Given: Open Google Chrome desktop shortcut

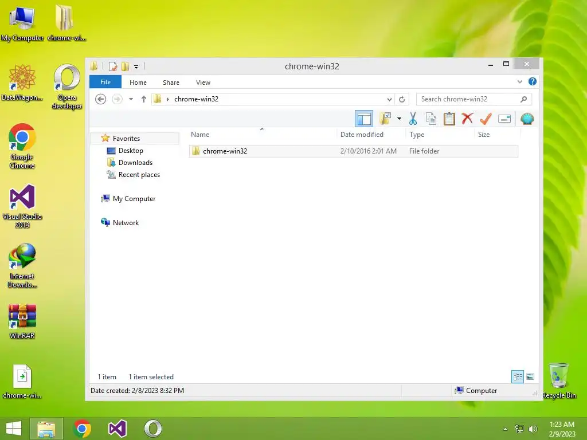Looking at the screenshot, I should point(22,146).
